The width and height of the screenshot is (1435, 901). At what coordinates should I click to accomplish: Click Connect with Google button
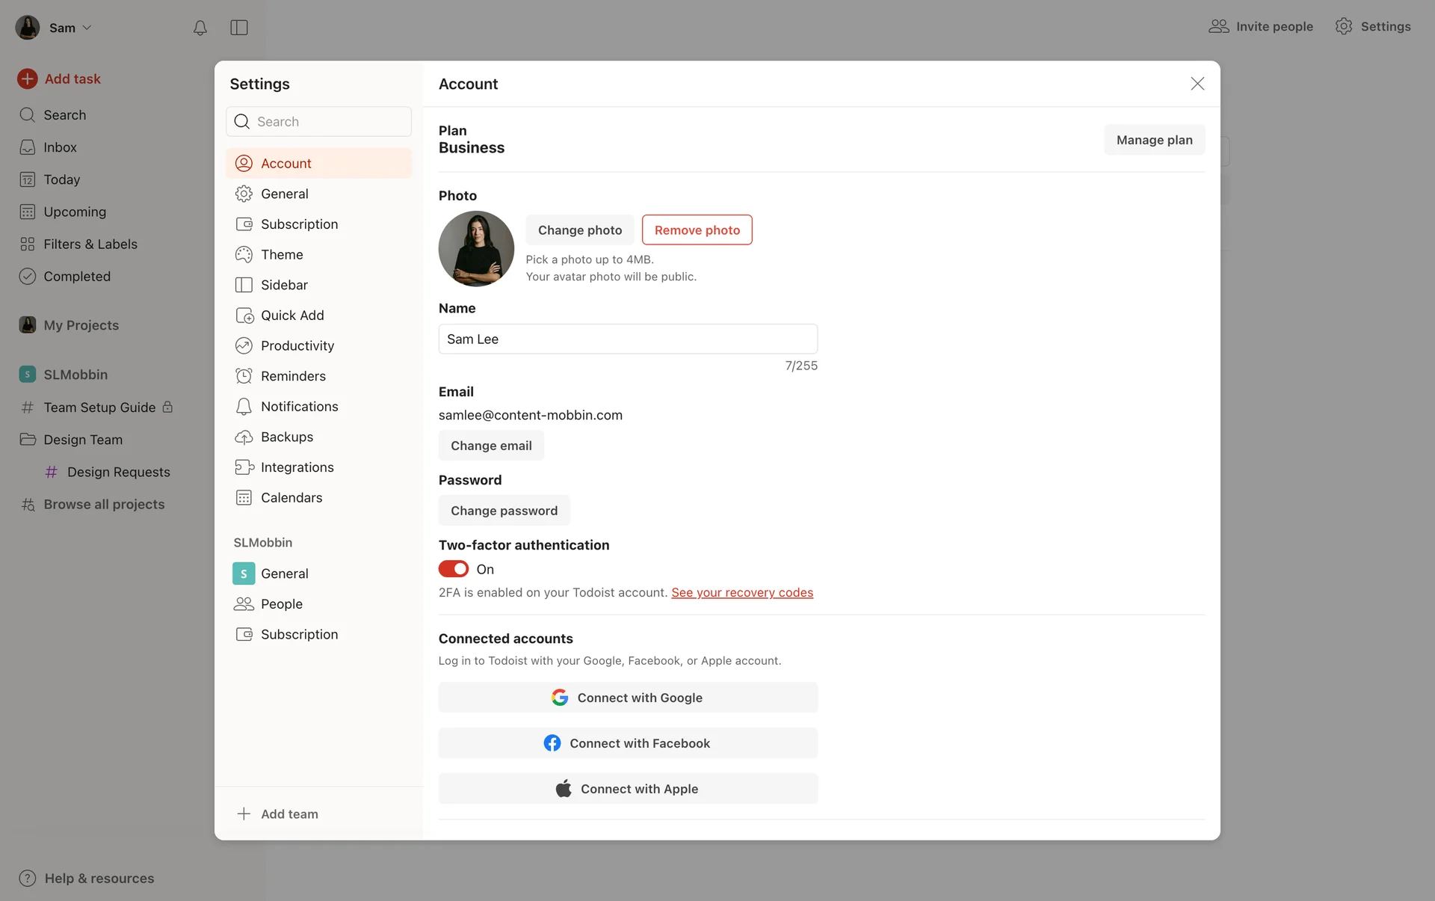coord(628,698)
